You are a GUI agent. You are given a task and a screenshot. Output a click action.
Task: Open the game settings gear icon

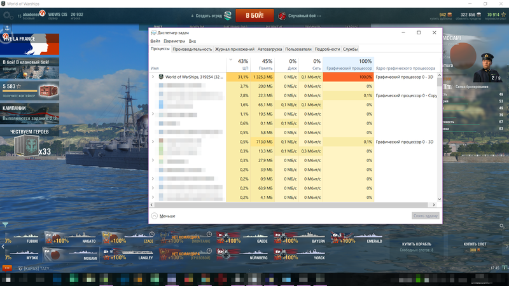7,15
